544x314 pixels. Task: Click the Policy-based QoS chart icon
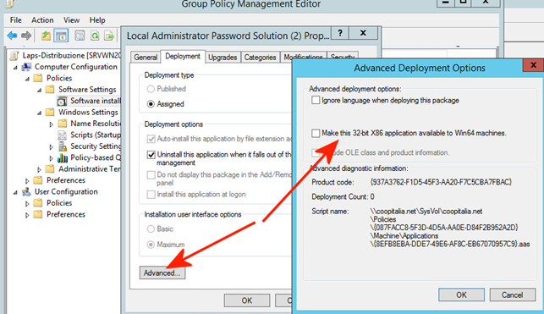(63, 158)
